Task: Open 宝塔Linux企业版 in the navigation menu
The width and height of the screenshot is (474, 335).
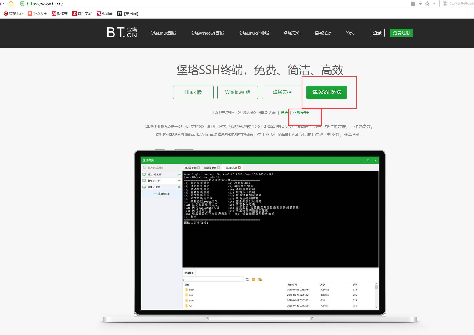Action: coord(254,33)
